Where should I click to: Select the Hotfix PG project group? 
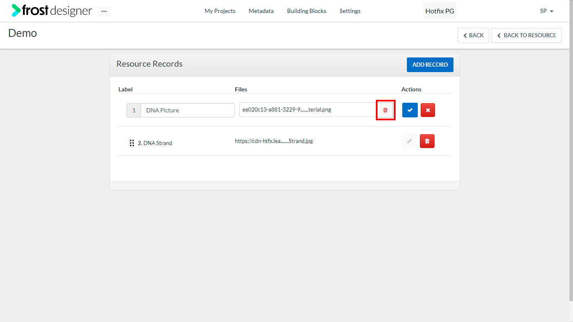point(440,11)
